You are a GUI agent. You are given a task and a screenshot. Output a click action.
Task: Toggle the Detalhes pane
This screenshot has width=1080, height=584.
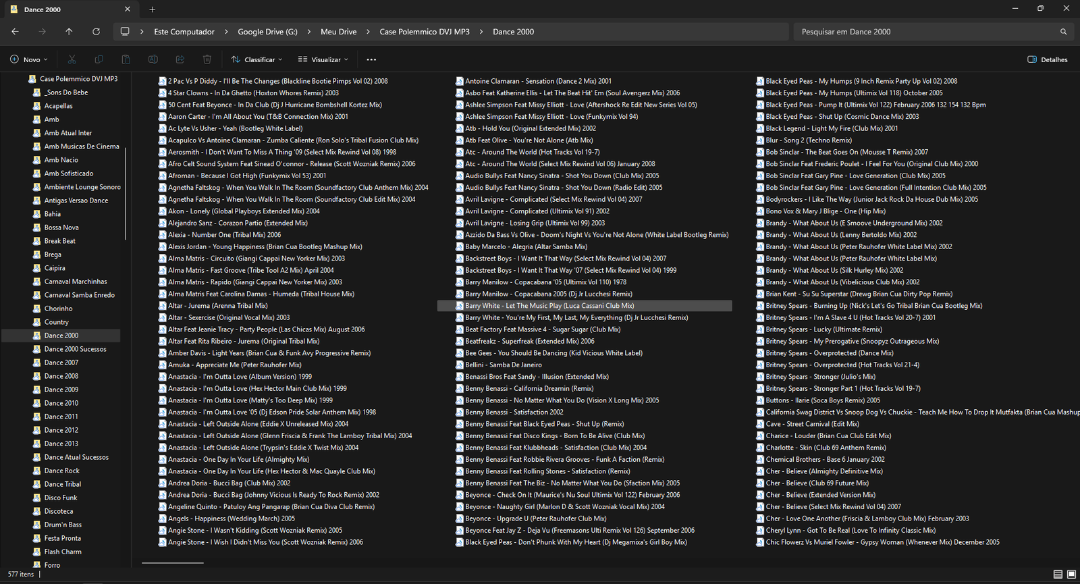[1047, 59]
